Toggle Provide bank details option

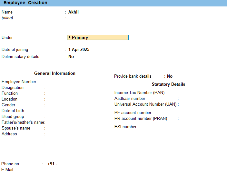tap(170, 76)
